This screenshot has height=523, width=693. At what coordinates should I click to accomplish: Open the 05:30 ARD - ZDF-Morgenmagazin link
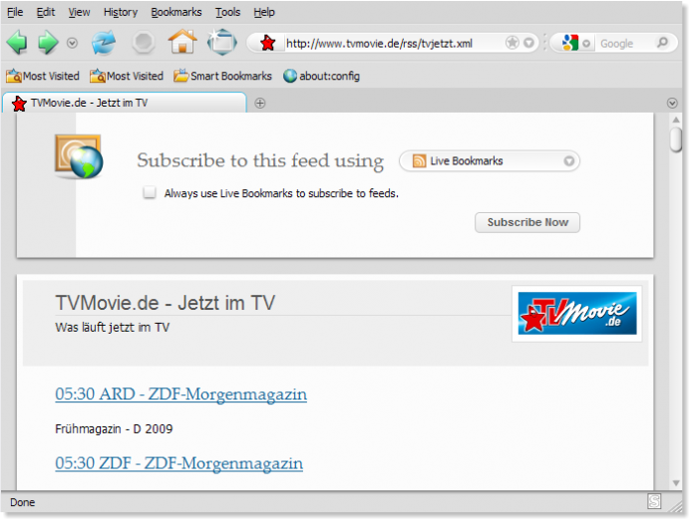click(180, 394)
